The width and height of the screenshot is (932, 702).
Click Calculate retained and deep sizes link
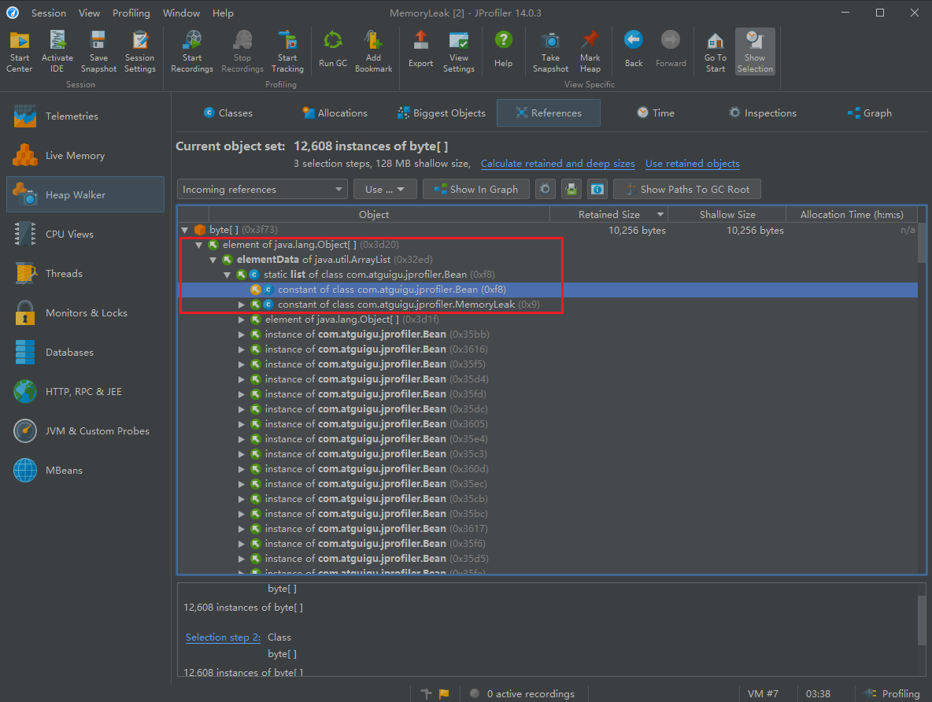[557, 164]
